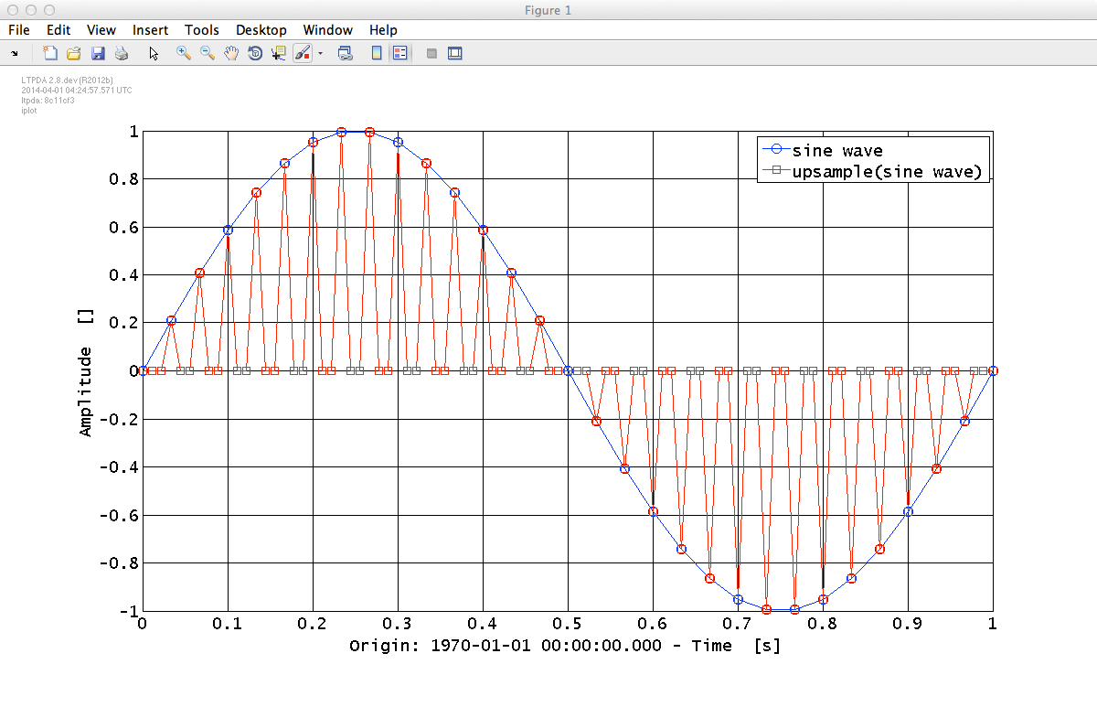
Task: Click the red close window button
Action: pos(12,10)
